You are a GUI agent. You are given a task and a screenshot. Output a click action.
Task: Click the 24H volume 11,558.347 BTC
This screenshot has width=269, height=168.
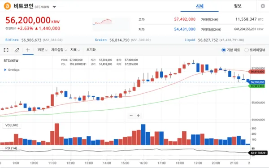[249, 19]
